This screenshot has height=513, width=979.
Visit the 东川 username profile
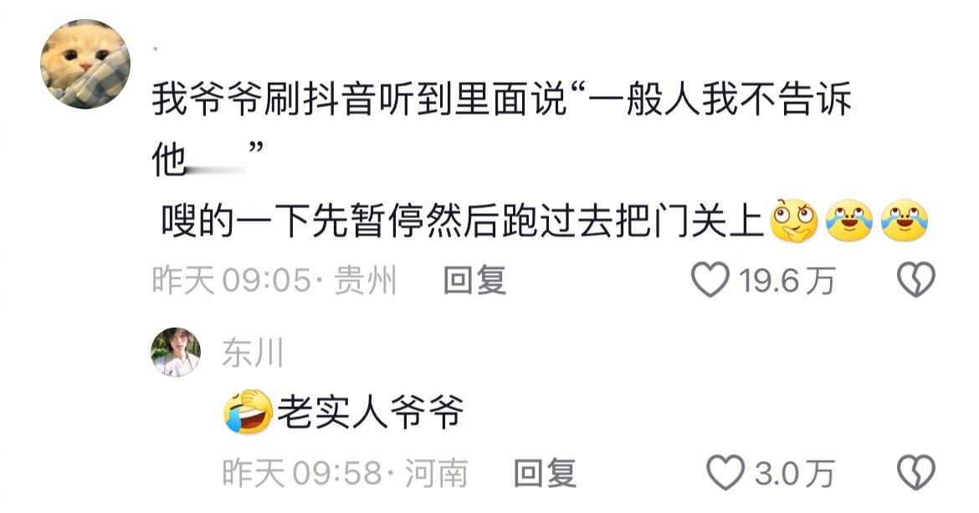click(x=253, y=353)
